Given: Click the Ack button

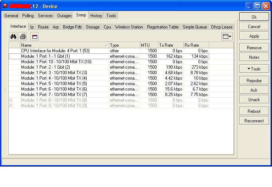Looking at the screenshot, I should click(x=254, y=90).
